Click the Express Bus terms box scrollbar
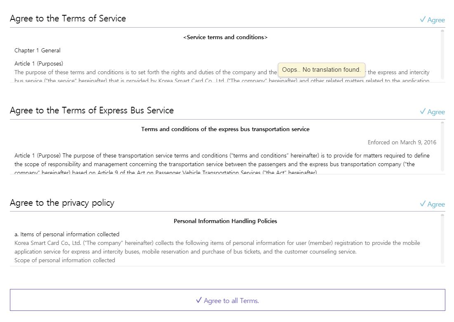The image size is (454, 322). click(442, 146)
